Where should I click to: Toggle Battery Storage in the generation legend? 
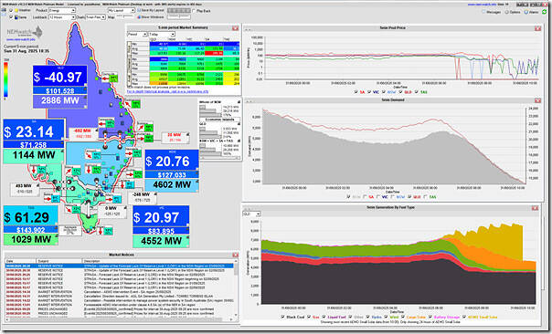point(430,318)
